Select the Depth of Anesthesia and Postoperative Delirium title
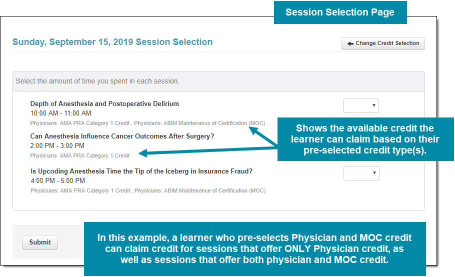The image size is (455, 277). 104,103
